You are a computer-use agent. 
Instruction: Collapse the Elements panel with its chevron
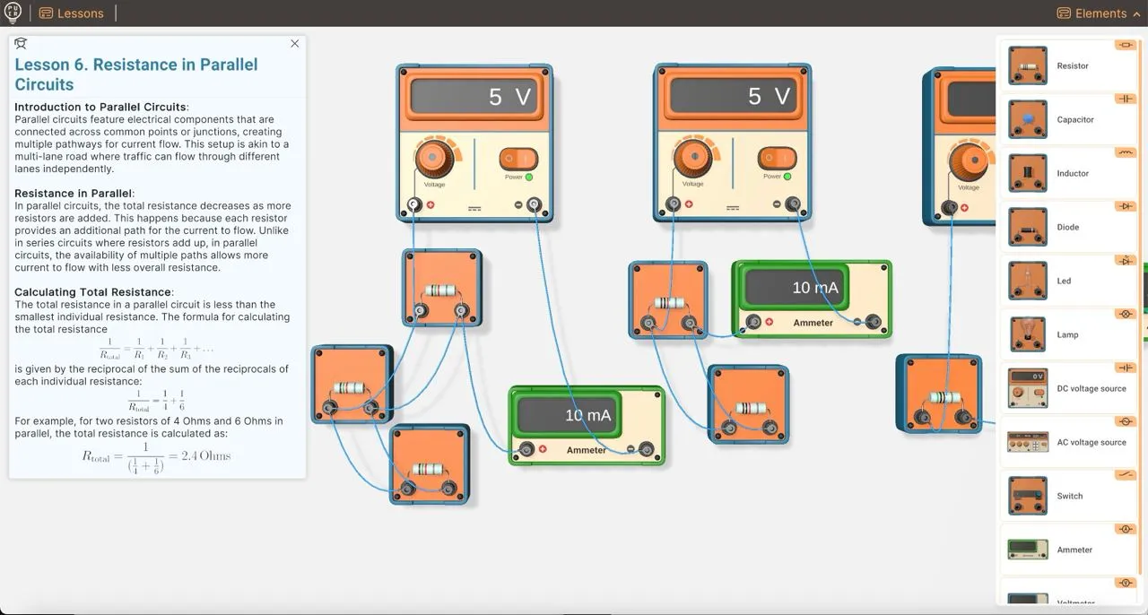pos(1137,13)
